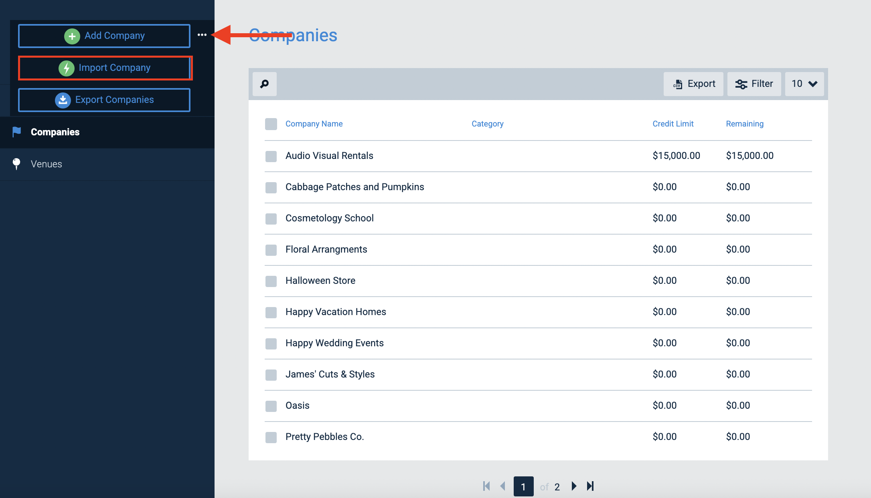The image size is (871, 498).
Task: Click the Import Company button
Action: point(104,68)
